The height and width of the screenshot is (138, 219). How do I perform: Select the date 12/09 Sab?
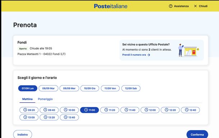[x=131, y=88]
